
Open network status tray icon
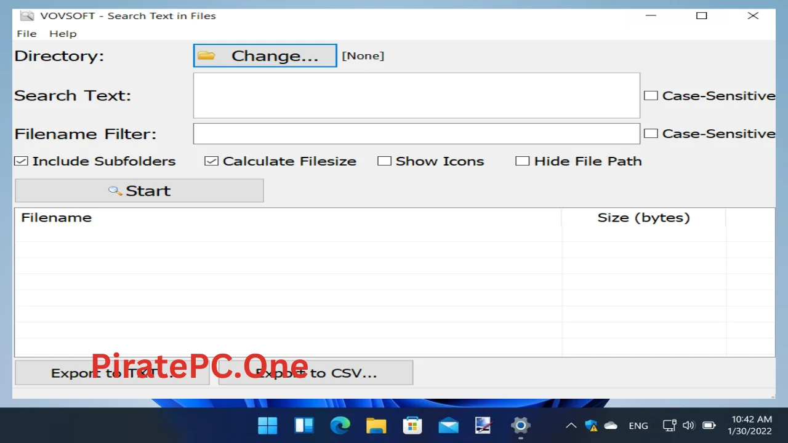point(669,425)
